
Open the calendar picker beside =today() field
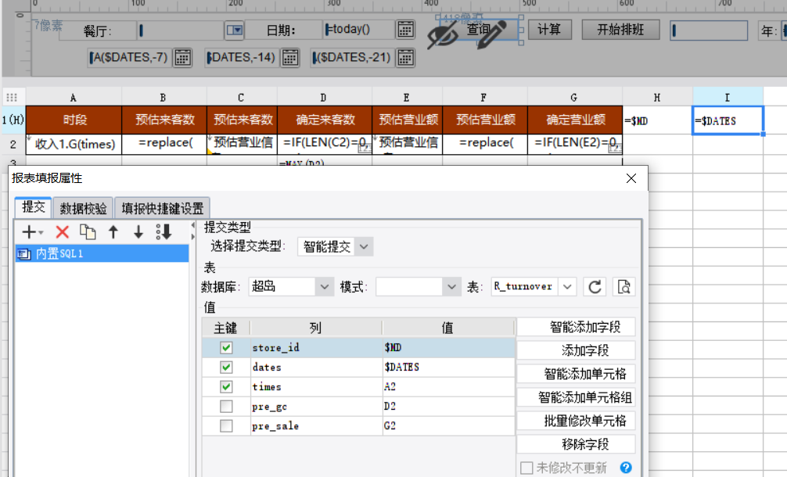point(404,30)
